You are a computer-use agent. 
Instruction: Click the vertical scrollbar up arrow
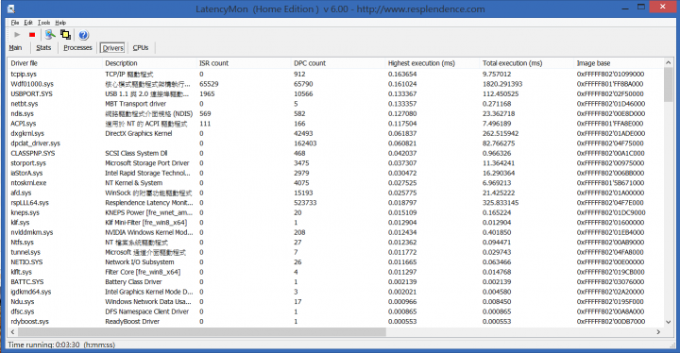point(669,63)
